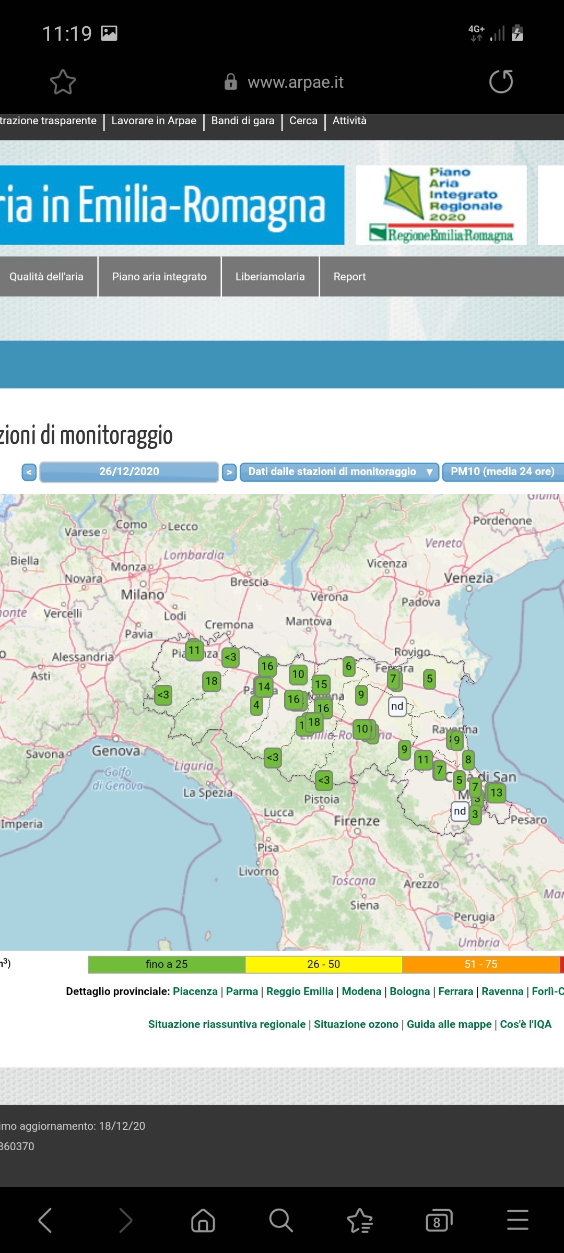Open the Cerca top link
The image size is (564, 1253).
pos(303,121)
